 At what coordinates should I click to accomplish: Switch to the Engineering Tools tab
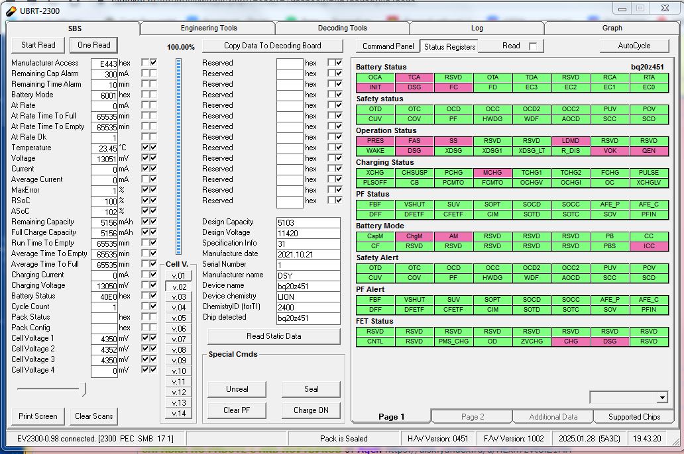tap(208, 28)
